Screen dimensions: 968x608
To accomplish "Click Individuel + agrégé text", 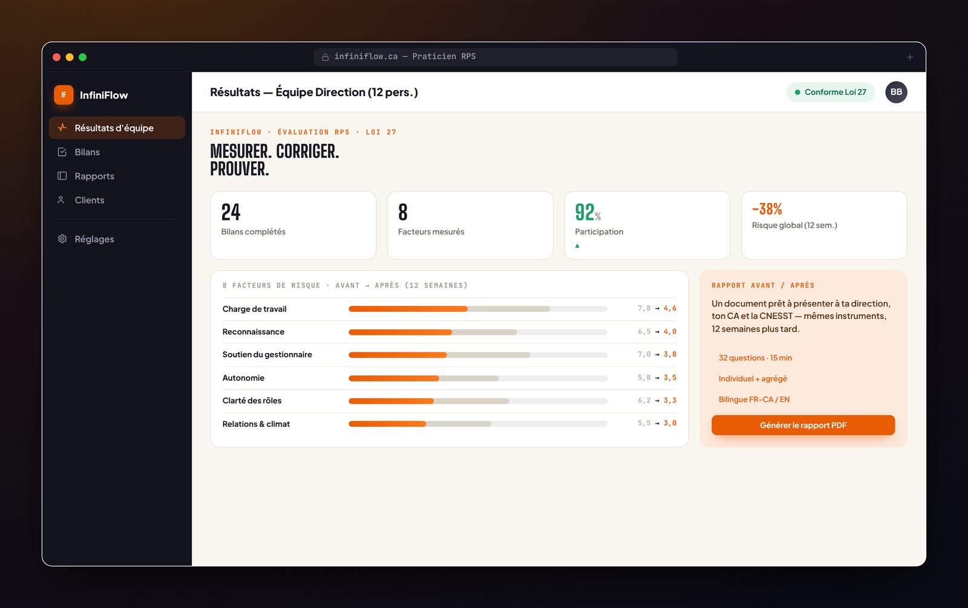I will [753, 378].
